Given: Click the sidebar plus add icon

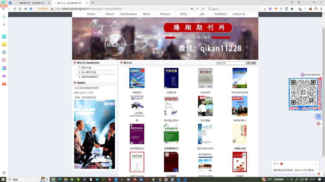Looking at the screenshot, I should (x=4, y=24).
